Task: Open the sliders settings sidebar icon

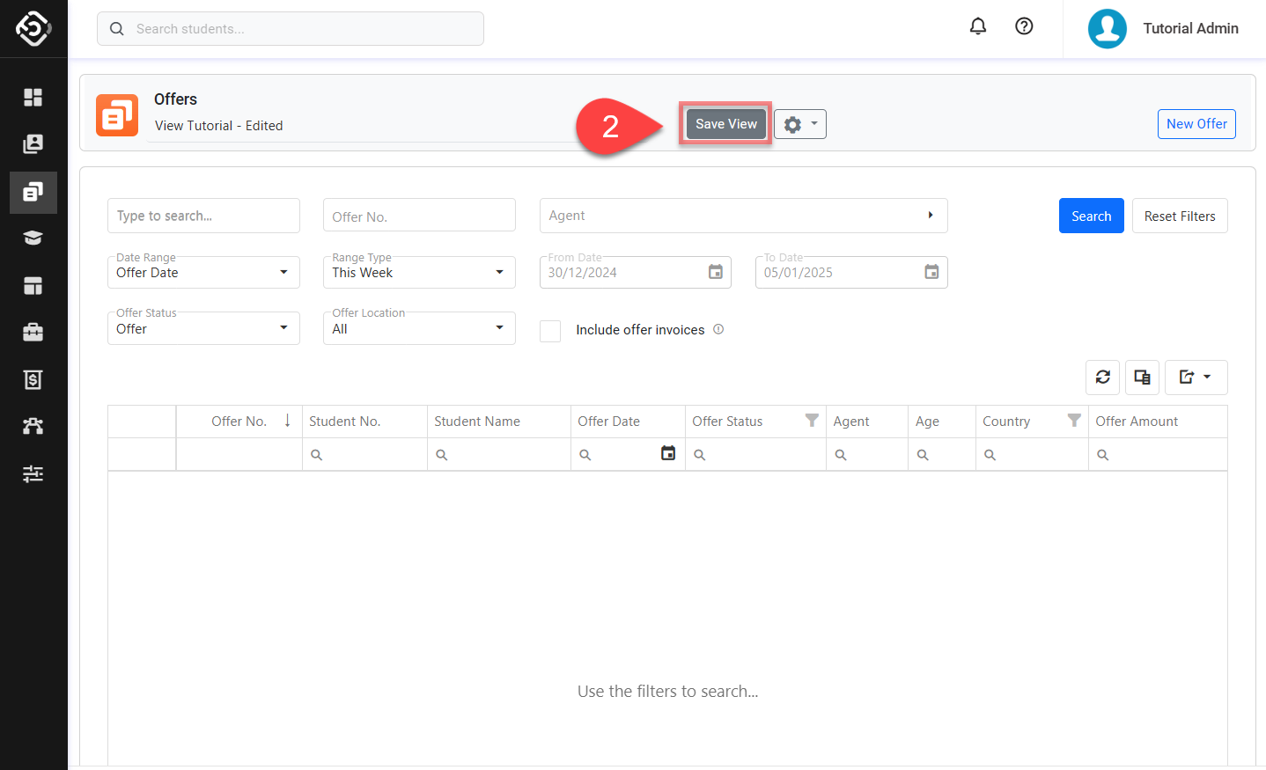Action: pyautogui.click(x=33, y=473)
